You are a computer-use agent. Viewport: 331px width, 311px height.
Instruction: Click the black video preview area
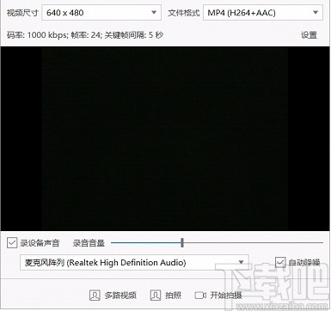click(x=165, y=139)
